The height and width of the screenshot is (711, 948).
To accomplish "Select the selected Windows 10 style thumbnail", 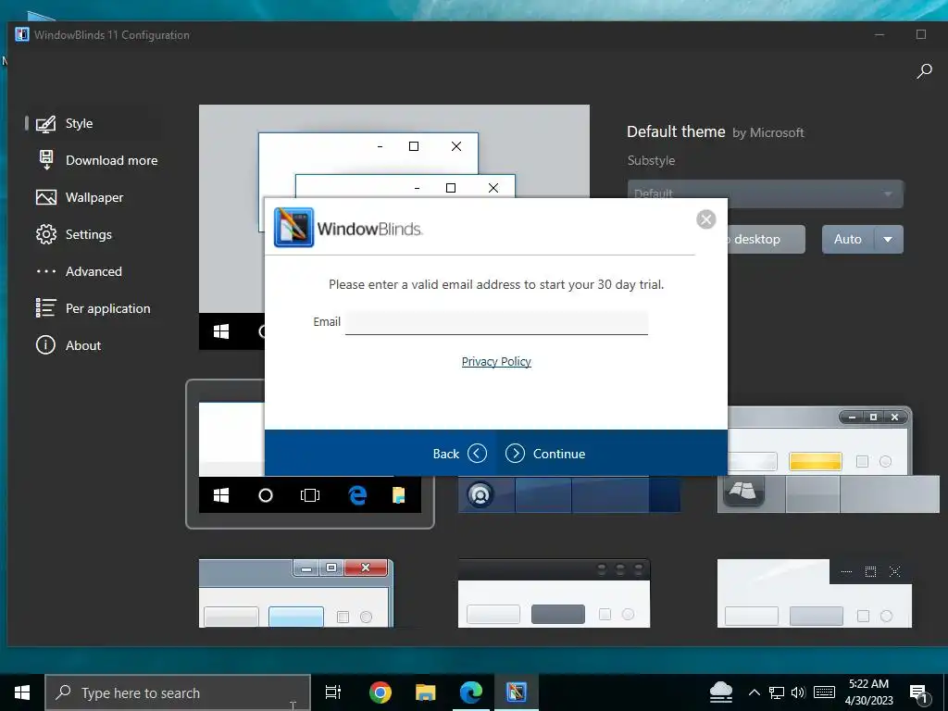I will coord(309,454).
